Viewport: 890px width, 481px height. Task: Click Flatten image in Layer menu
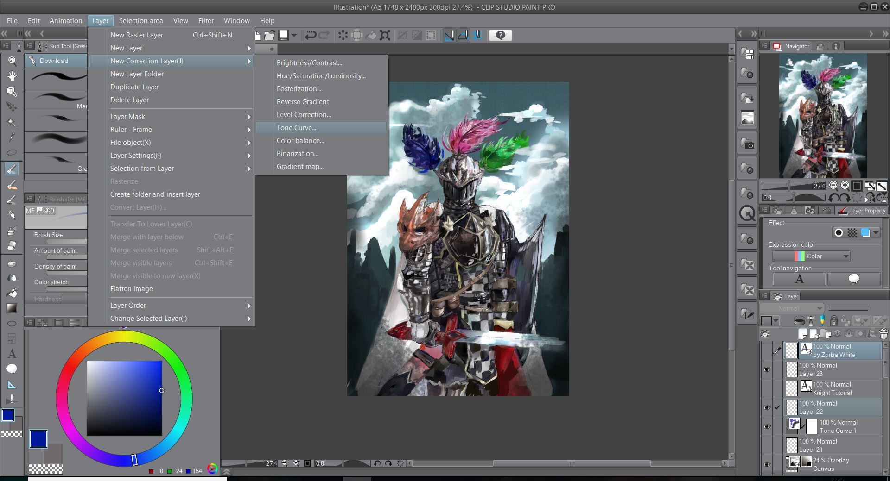172,289
